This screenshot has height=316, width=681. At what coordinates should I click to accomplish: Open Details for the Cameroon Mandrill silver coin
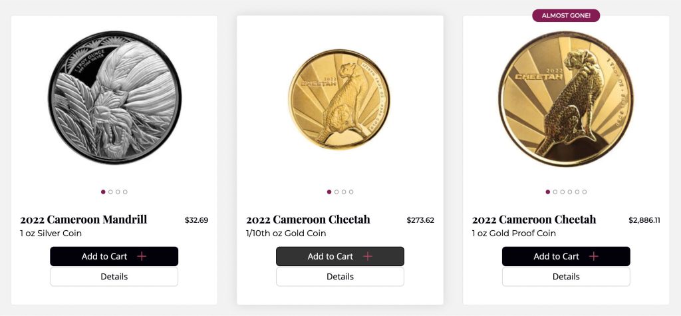click(x=114, y=277)
